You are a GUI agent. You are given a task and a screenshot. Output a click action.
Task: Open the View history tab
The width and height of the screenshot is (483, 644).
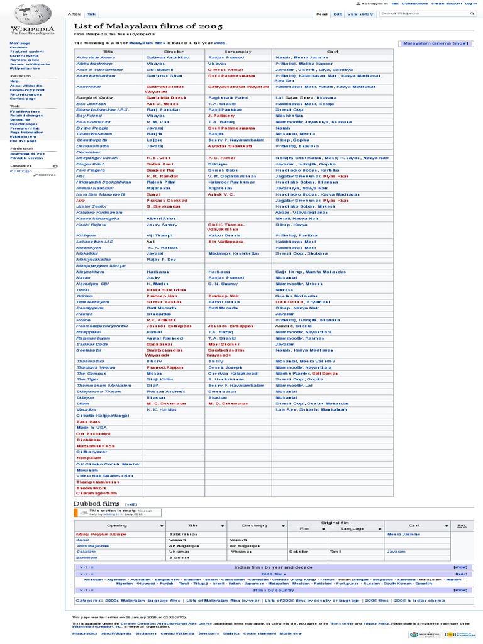(360, 14)
